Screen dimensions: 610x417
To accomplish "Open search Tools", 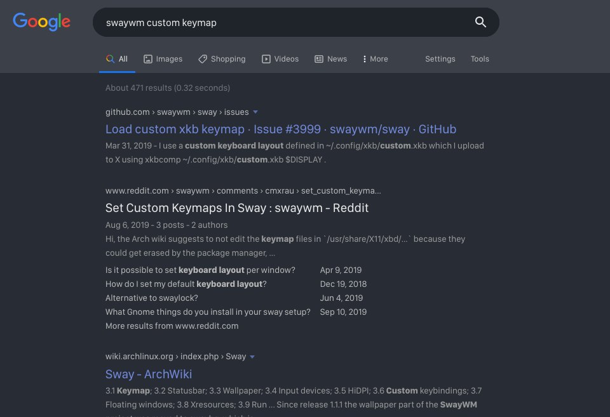I will click(480, 59).
